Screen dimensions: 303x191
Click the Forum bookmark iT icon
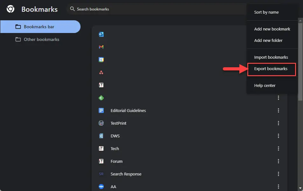coord(101,161)
